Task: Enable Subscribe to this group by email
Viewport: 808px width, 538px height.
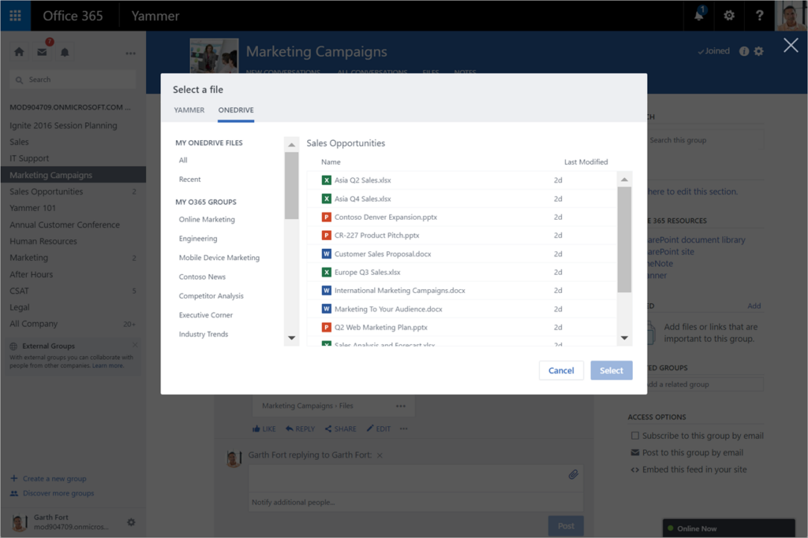Action: 634,436
